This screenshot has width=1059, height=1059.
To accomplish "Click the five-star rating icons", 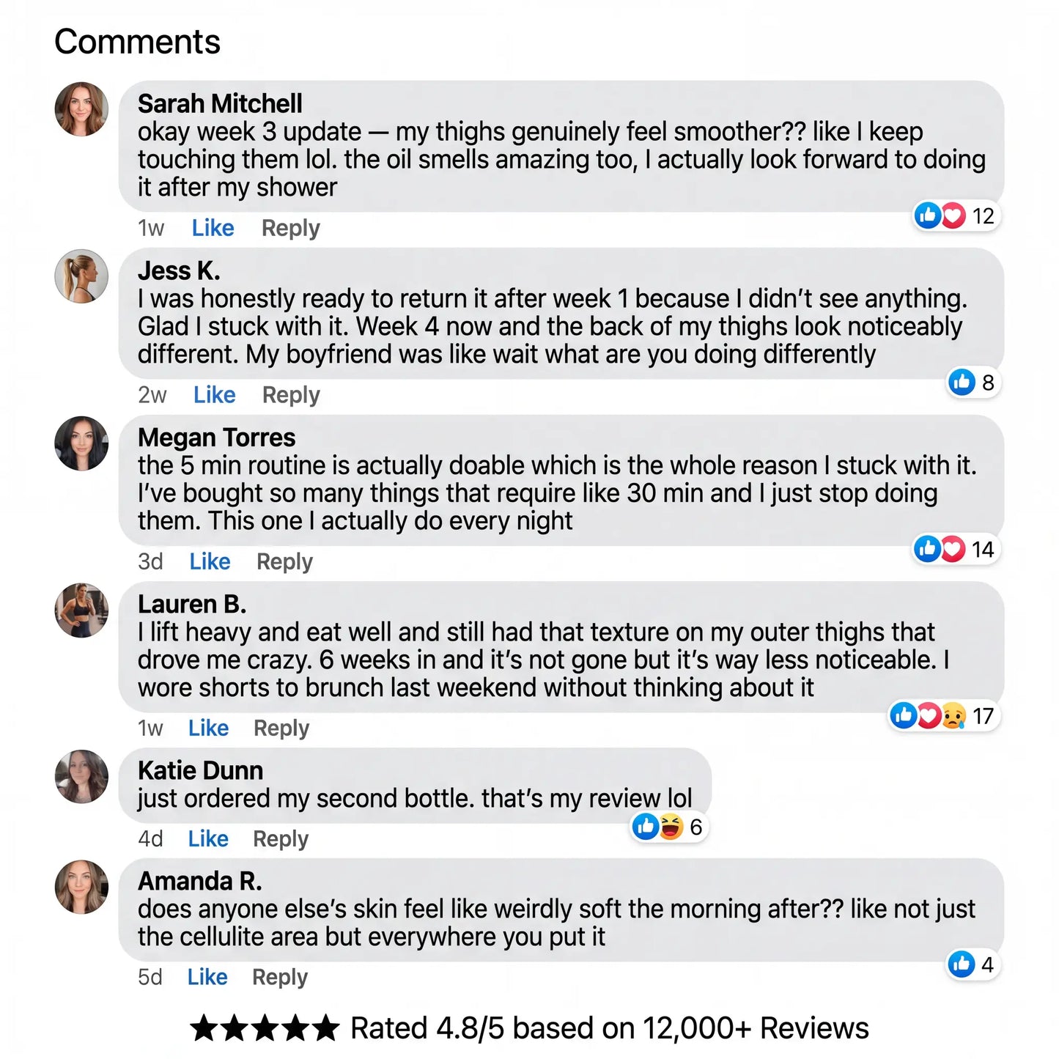I will coord(265,1028).
